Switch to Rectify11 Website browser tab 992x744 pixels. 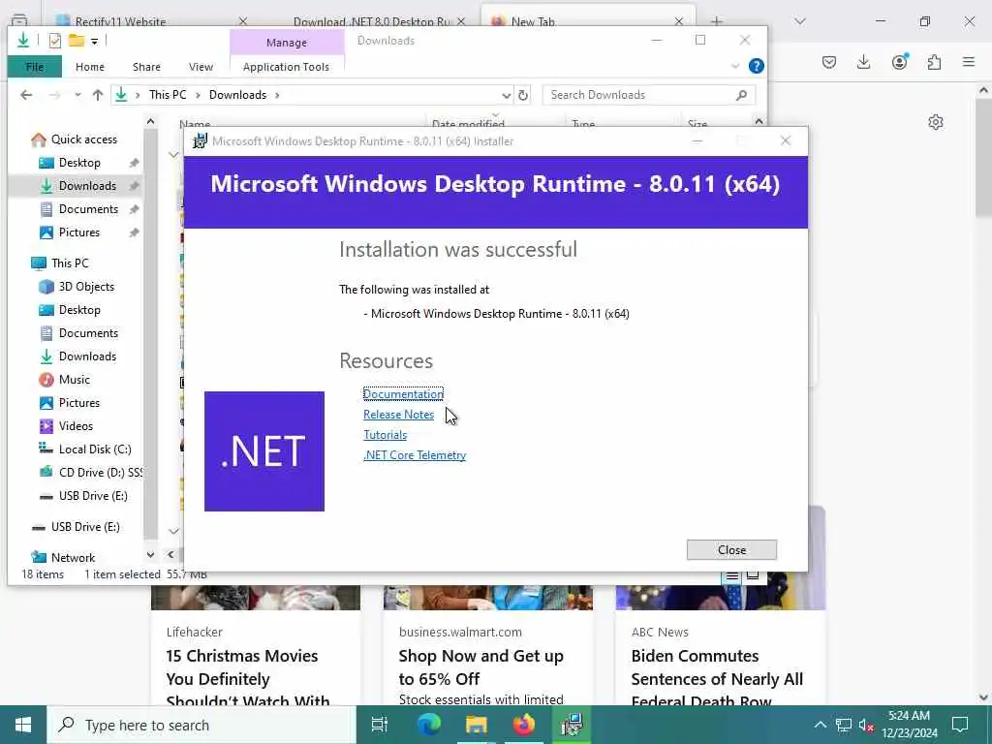click(120, 21)
